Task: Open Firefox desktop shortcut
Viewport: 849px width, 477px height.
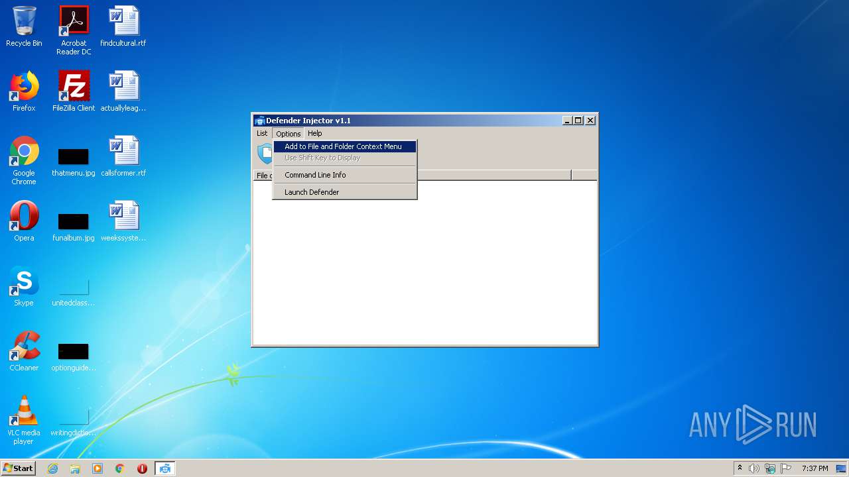Action: click(24, 91)
